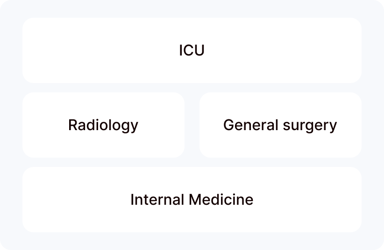Click the Radiology text label
Screen dimensions: 384x250
click(x=103, y=125)
